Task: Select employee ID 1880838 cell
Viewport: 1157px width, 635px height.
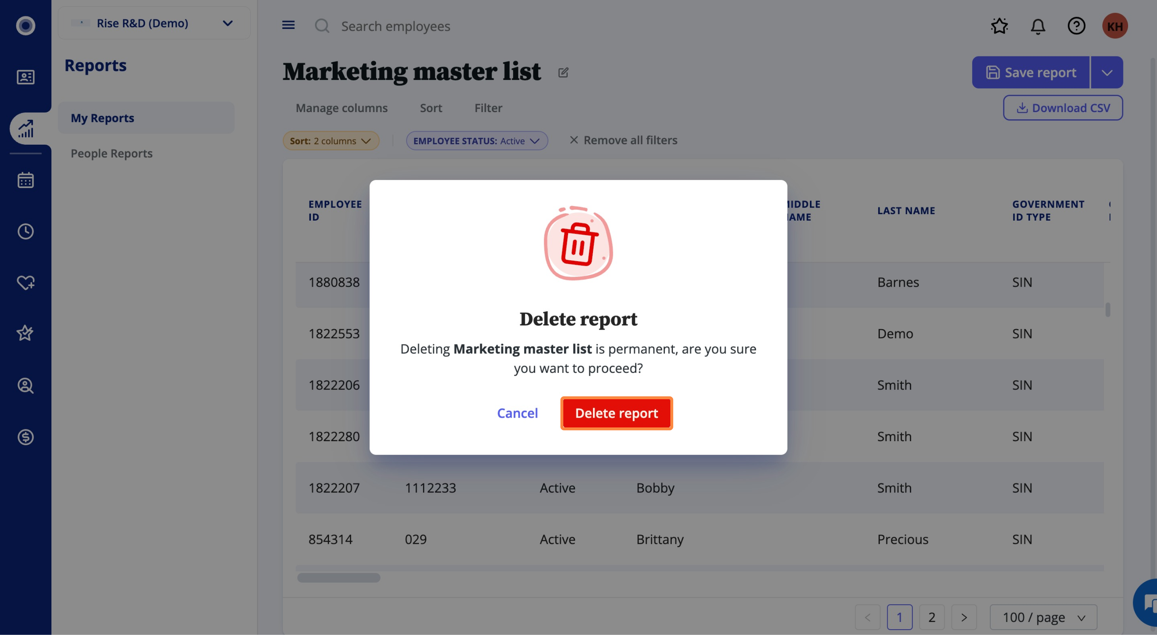Action: point(334,282)
